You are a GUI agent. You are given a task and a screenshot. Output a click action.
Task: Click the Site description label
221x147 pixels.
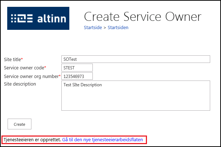[20, 84]
